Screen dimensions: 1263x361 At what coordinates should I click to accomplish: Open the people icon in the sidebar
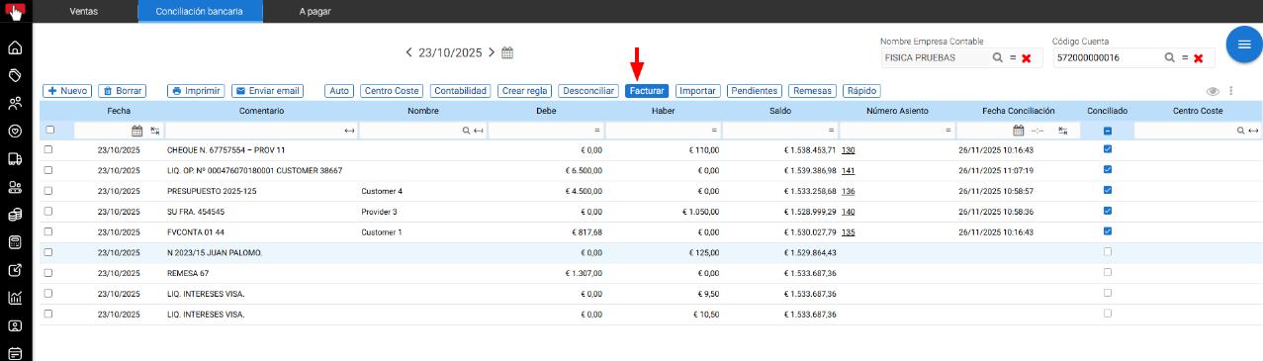click(x=15, y=103)
